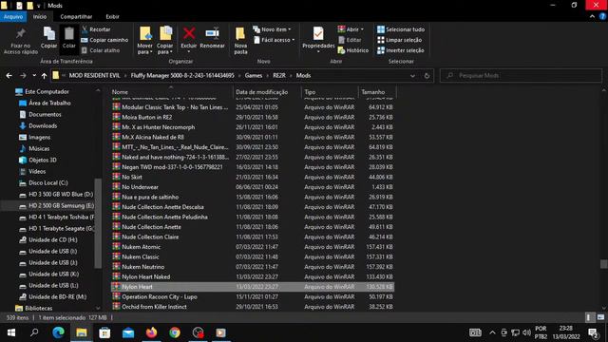Screen dimensions: 608x342
Task: Switch to details view icon in status bar
Action: click(x=589, y=317)
